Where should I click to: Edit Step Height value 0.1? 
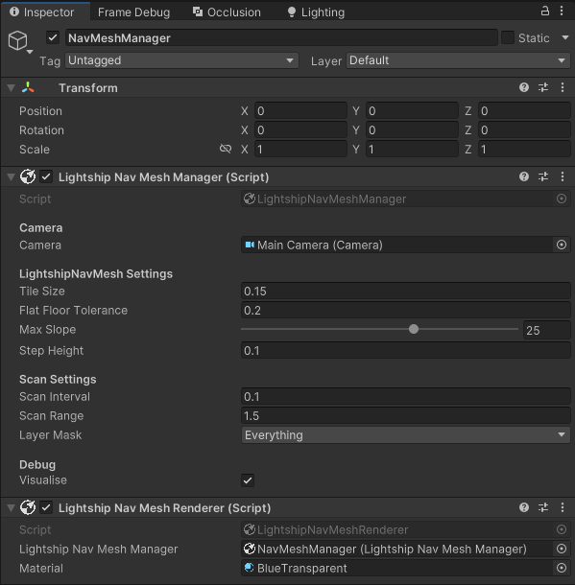(405, 351)
